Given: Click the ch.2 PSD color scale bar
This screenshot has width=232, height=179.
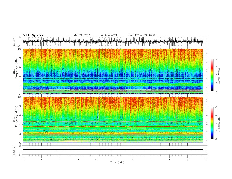Looking at the screenshot, I should tap(212, 123).
